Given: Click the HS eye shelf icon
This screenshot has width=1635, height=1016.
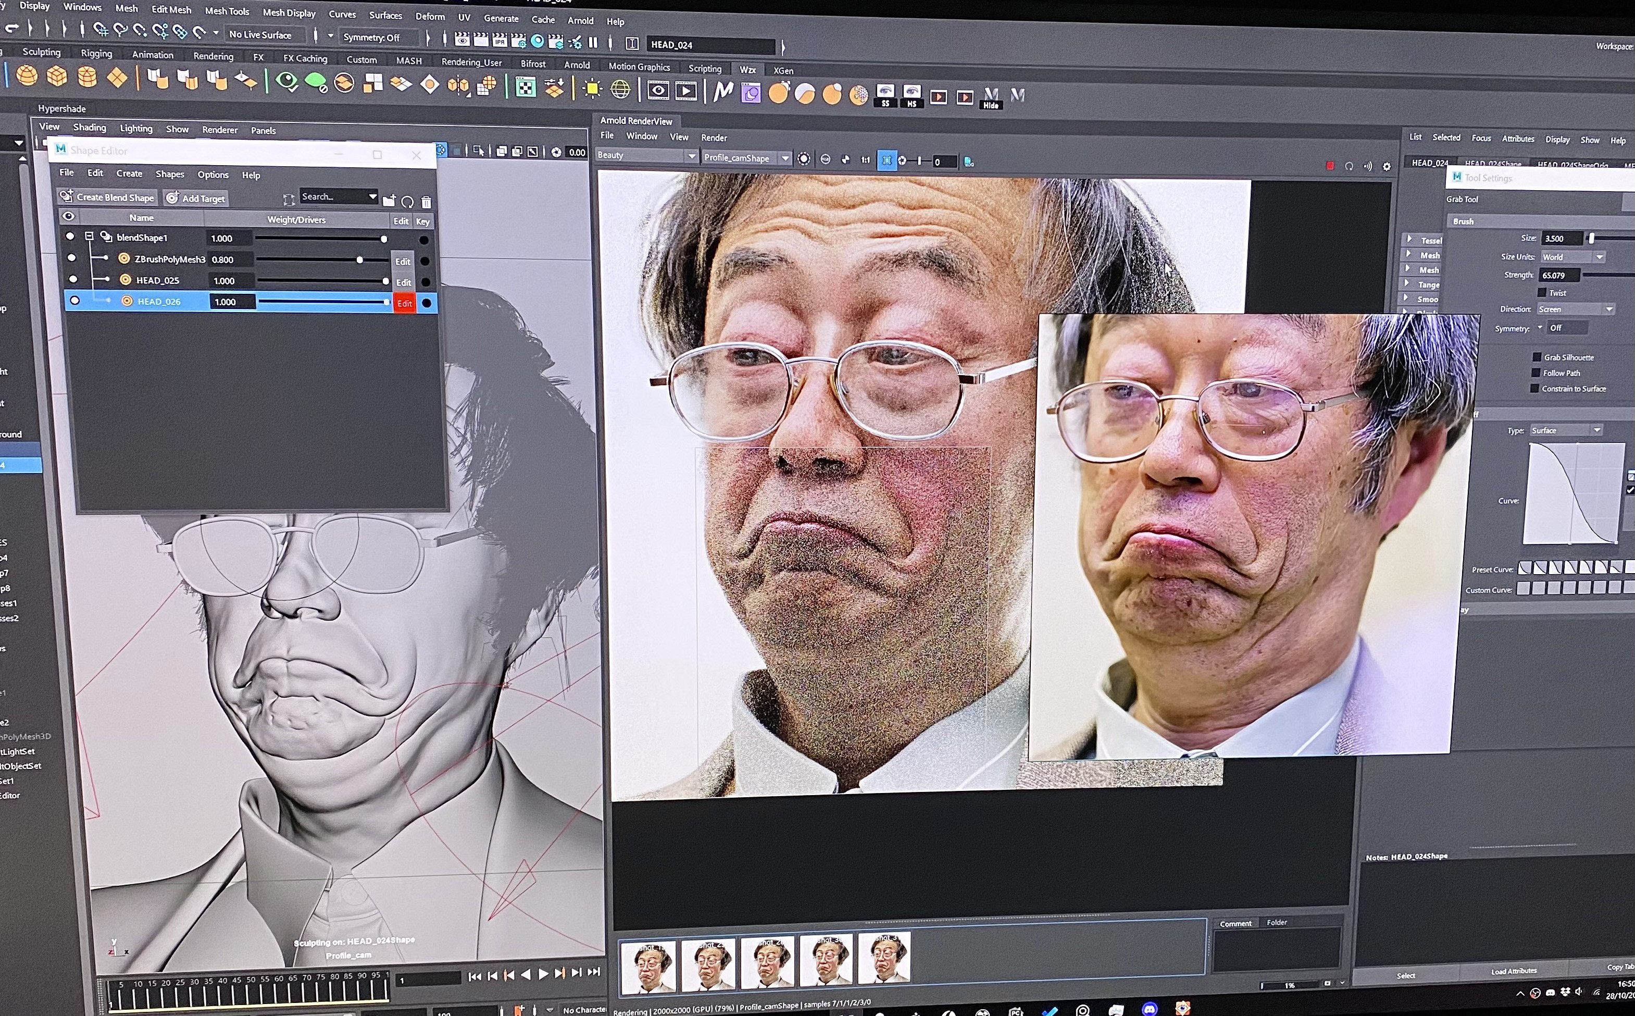Looking at the screenshot, I should pos(912,96).
